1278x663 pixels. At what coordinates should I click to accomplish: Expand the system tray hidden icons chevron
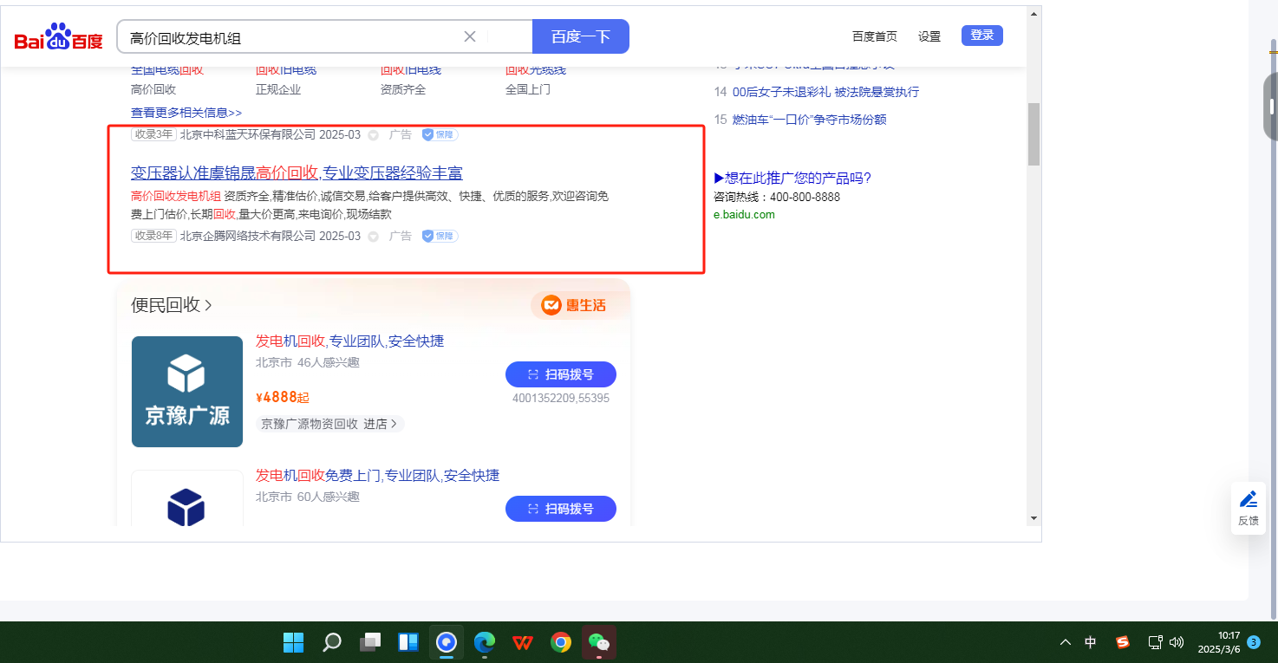[1066, 642]
